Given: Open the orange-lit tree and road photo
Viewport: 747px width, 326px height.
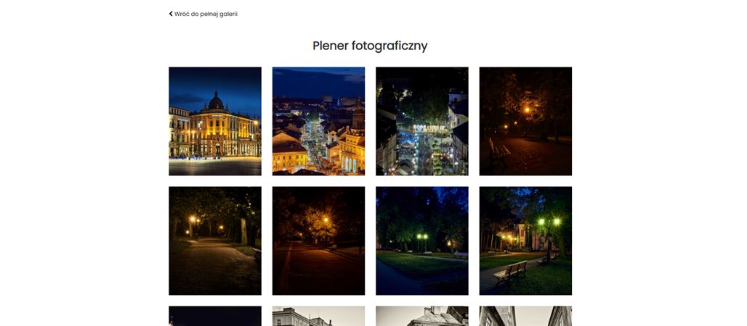Looking at the screenshot, I should pyautogui.click(x=318, y=241).
